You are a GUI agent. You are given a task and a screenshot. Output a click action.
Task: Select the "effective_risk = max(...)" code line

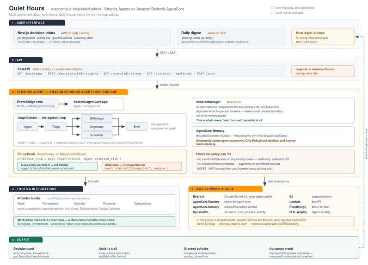tap(69, 159)
